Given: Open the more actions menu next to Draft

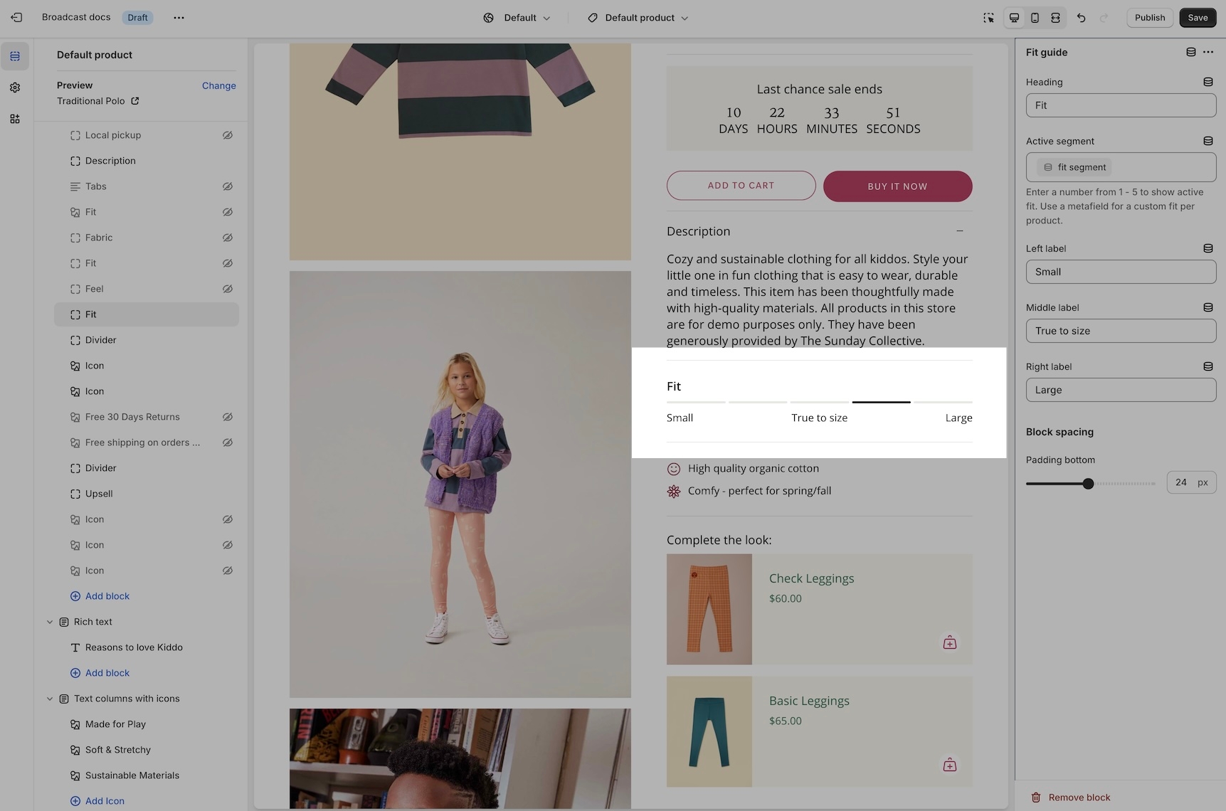Looking at the screenshot, I should tap(179, 18).
